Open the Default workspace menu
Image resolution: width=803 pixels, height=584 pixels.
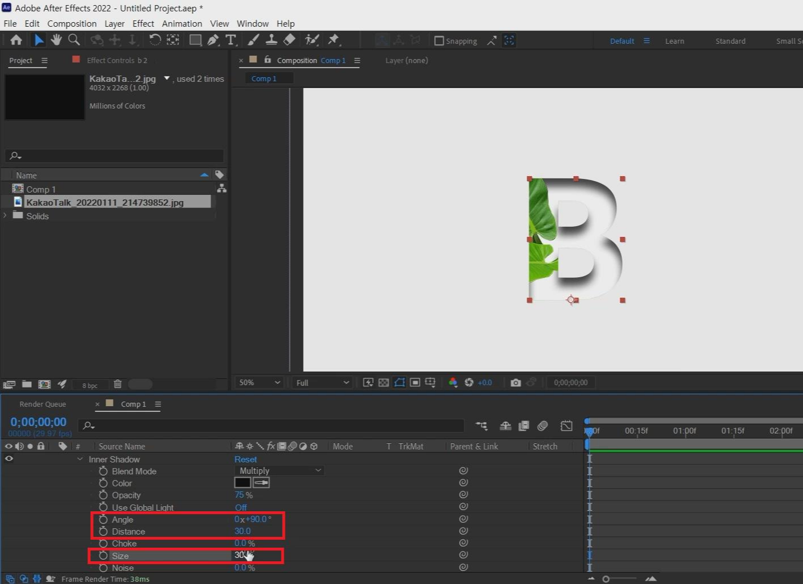646,41
